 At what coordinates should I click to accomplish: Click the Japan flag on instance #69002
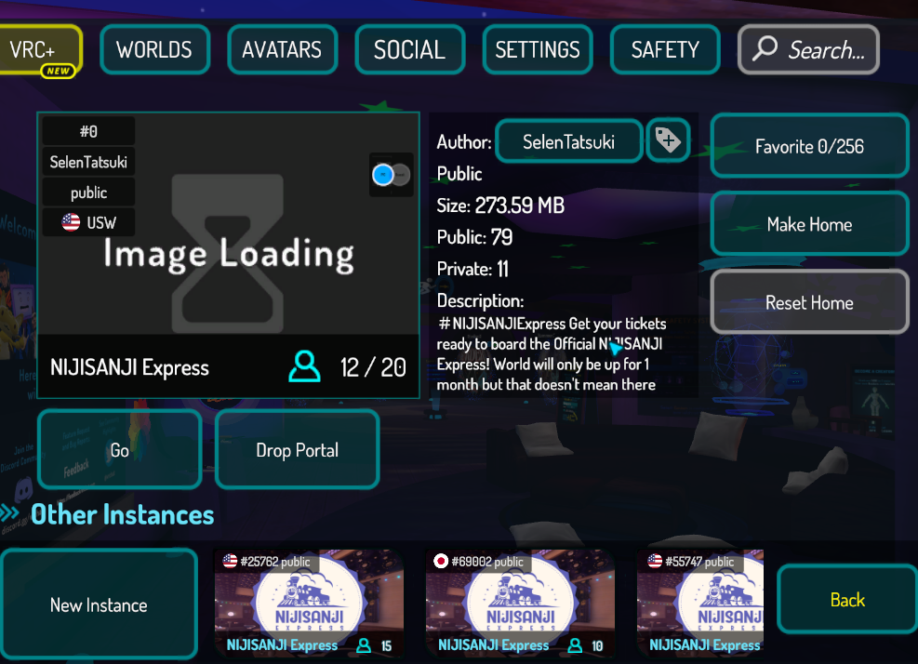click(441, 561)
